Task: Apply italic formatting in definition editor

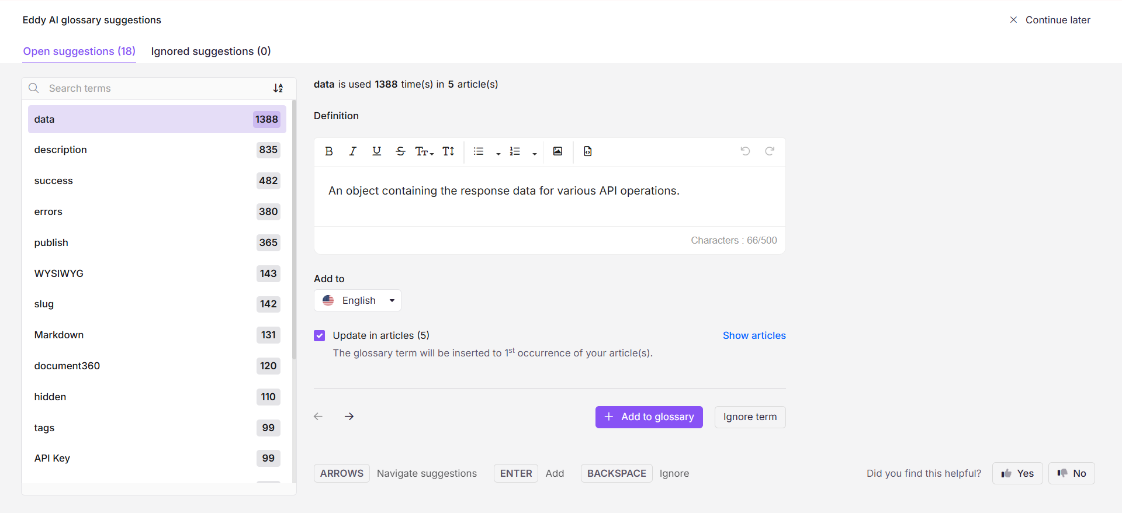Action: coord(353,151)
